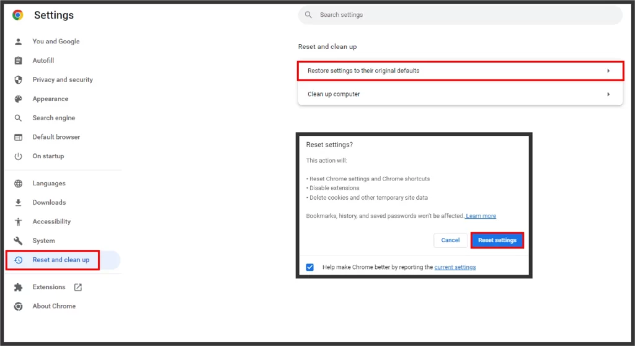Click the Chrome icon beside About Chrome
Image resolution: width=635 pixels, height=346 pixels.
pyautogui.click(x=18, y=306)
